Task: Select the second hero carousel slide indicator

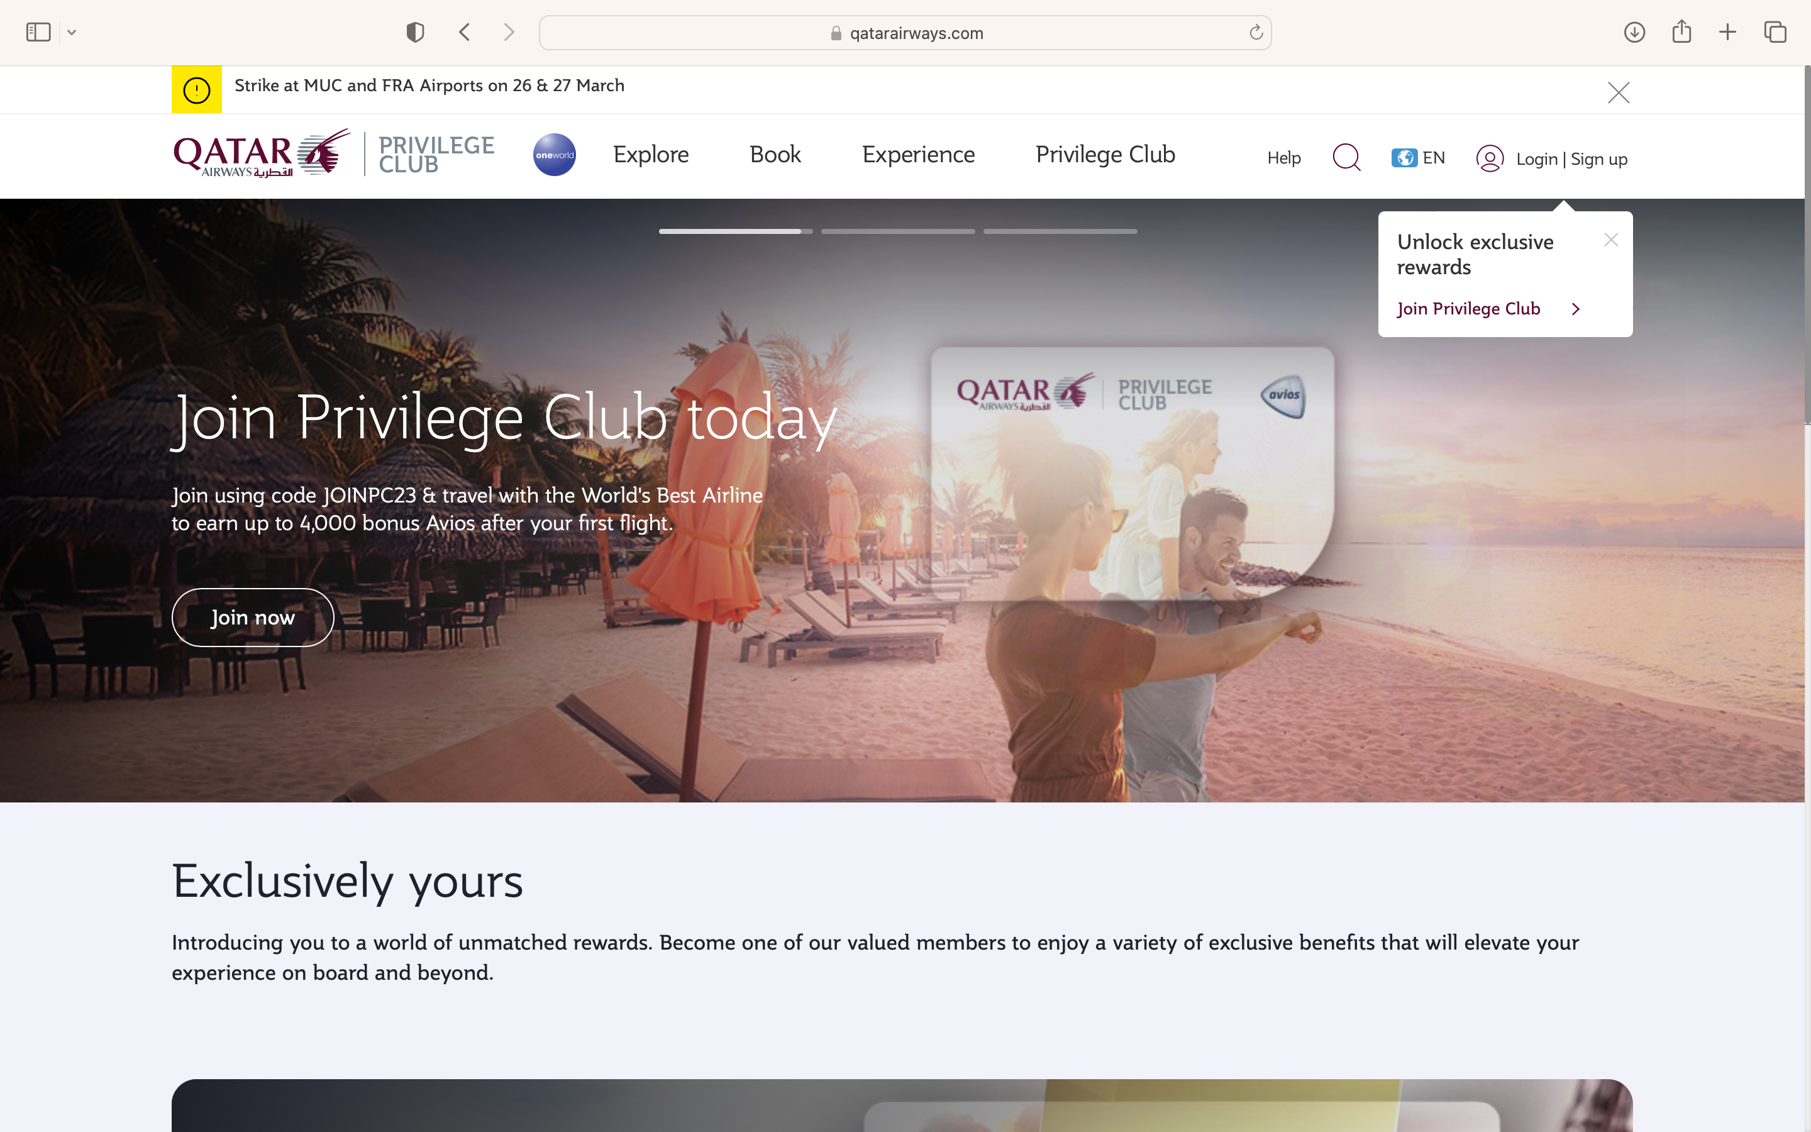Action: [x=898, y=231]
